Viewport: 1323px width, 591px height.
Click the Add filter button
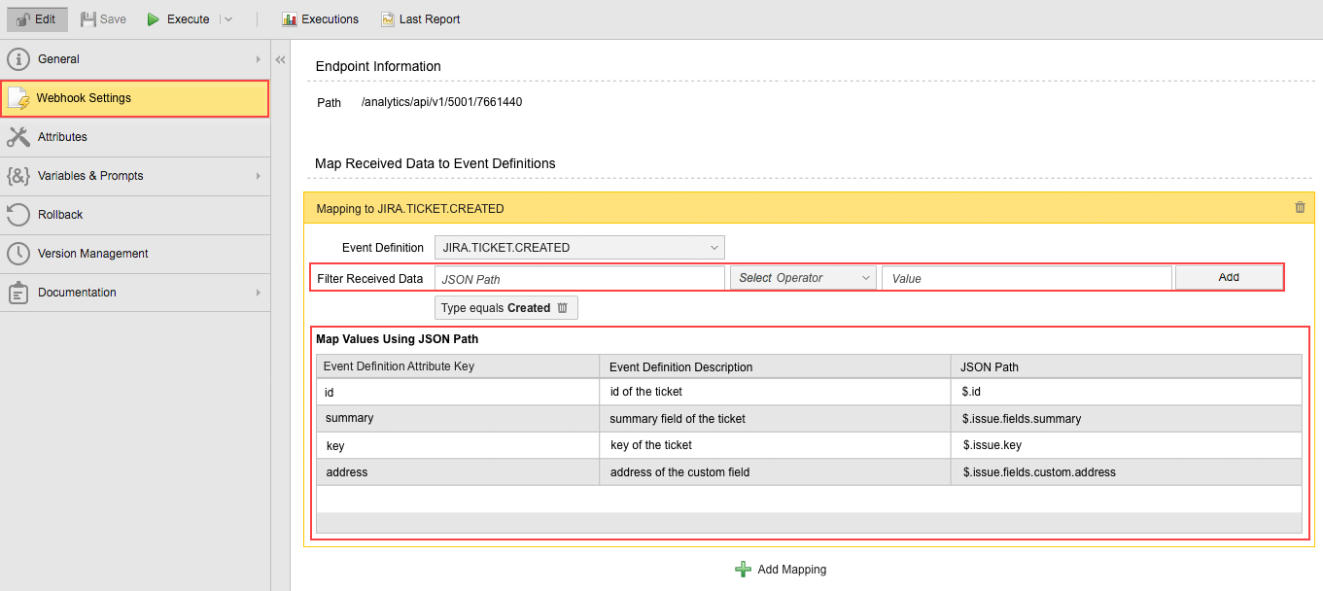(x=1228, y=278)
